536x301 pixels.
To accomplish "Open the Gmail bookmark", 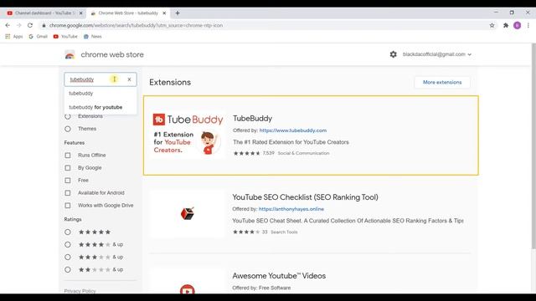I will (x=39, y=37).
